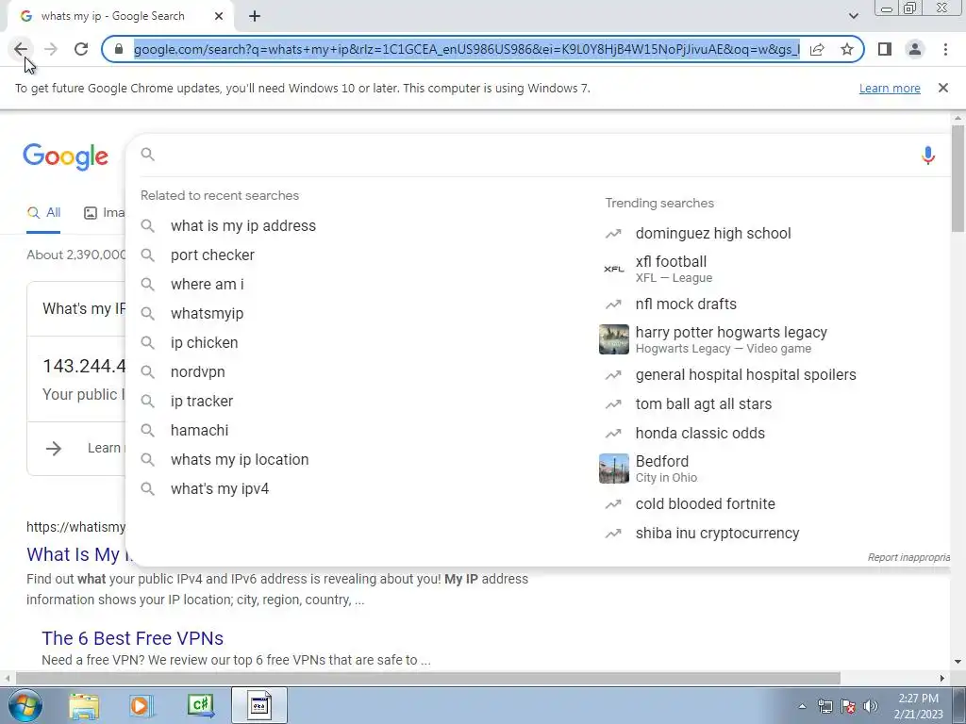
Task: Open trending search 'dominguez high school'
Action: (x=713, y=234)
